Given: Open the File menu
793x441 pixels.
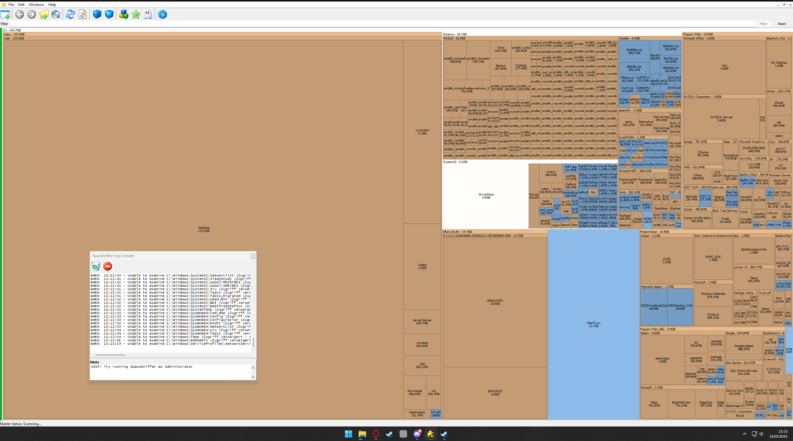Looking at the screenshot, I should coord(11,5).
